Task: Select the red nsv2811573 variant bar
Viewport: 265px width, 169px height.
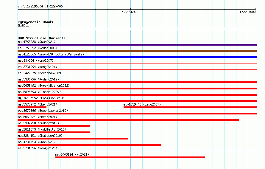Action: coord(54,132)
